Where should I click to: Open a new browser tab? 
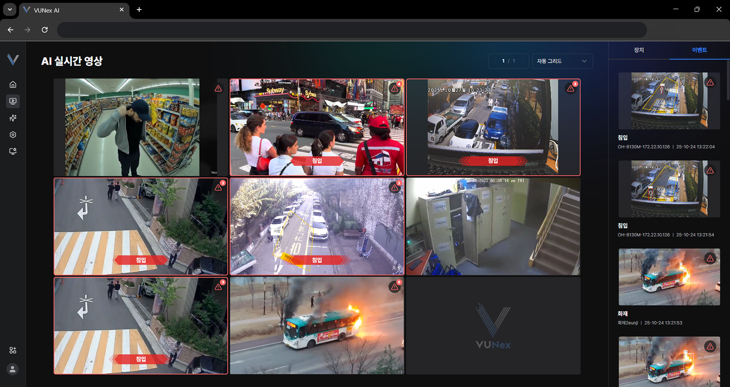[x=139, y=9]
